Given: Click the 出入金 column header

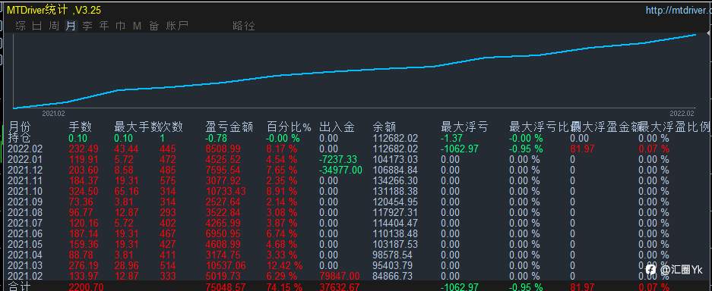Looking at the screenshot, I should tap(337, 127).
